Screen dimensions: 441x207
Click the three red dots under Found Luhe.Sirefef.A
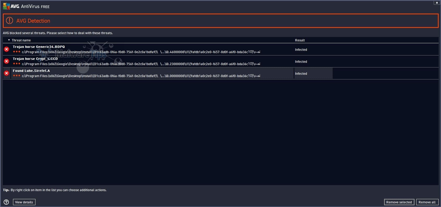pos(16,76)
